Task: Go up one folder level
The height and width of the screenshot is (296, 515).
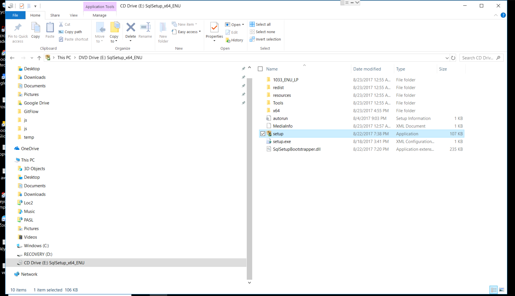Action: [39, 58]
